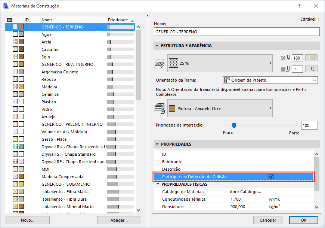Click the Azulejo fill pattern icon
Image resolution: width=325 pixels, height=228 pixels.
15,116
